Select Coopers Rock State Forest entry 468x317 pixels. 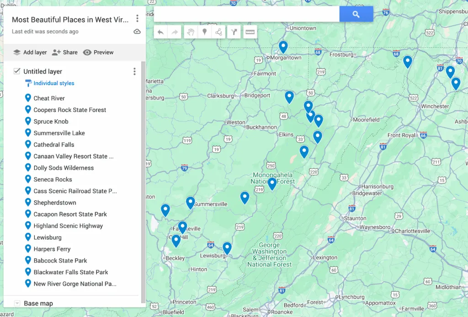[x=69, y=110]
